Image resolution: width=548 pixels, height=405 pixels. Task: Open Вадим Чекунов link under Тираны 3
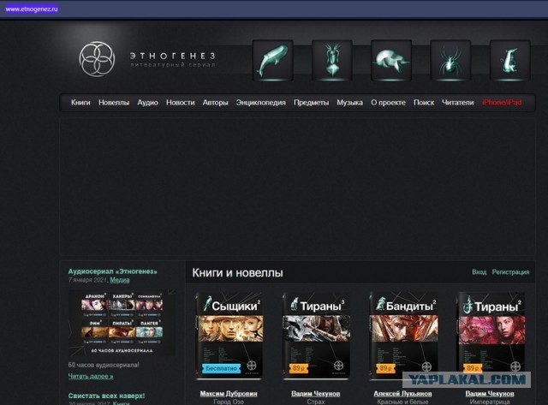tap(316, 394)
